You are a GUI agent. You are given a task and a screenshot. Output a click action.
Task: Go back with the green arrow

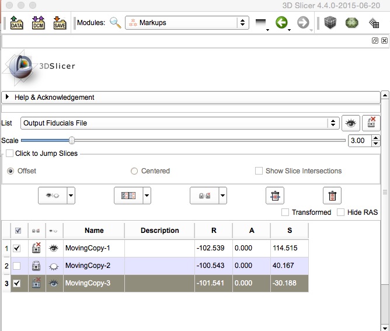coord(282,23)
